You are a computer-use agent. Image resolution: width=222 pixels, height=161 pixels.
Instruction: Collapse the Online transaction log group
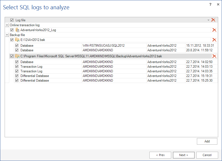(x=7, y=25)
